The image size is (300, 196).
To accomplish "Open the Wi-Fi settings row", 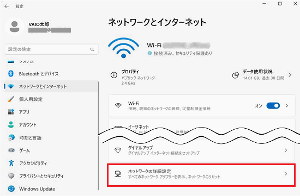I will click(202, 105).
